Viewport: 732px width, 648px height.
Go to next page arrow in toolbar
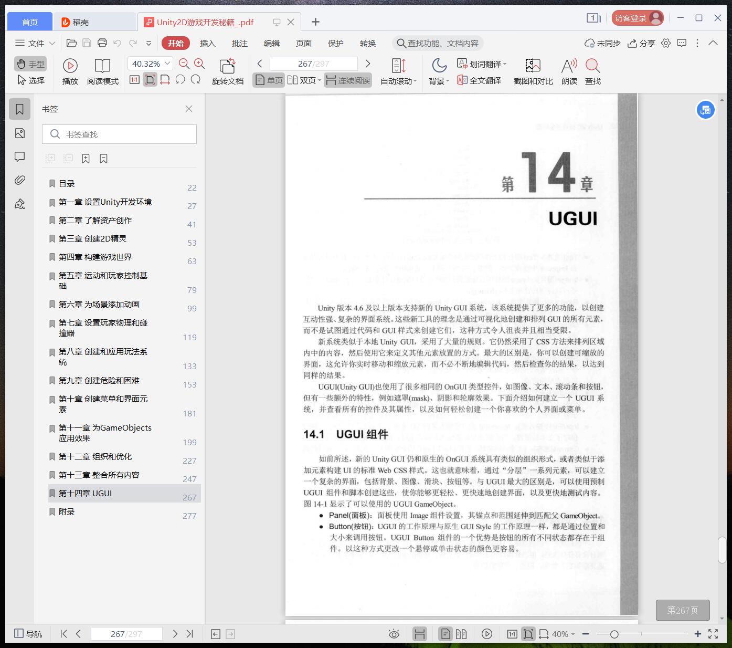tap(368, 64)
